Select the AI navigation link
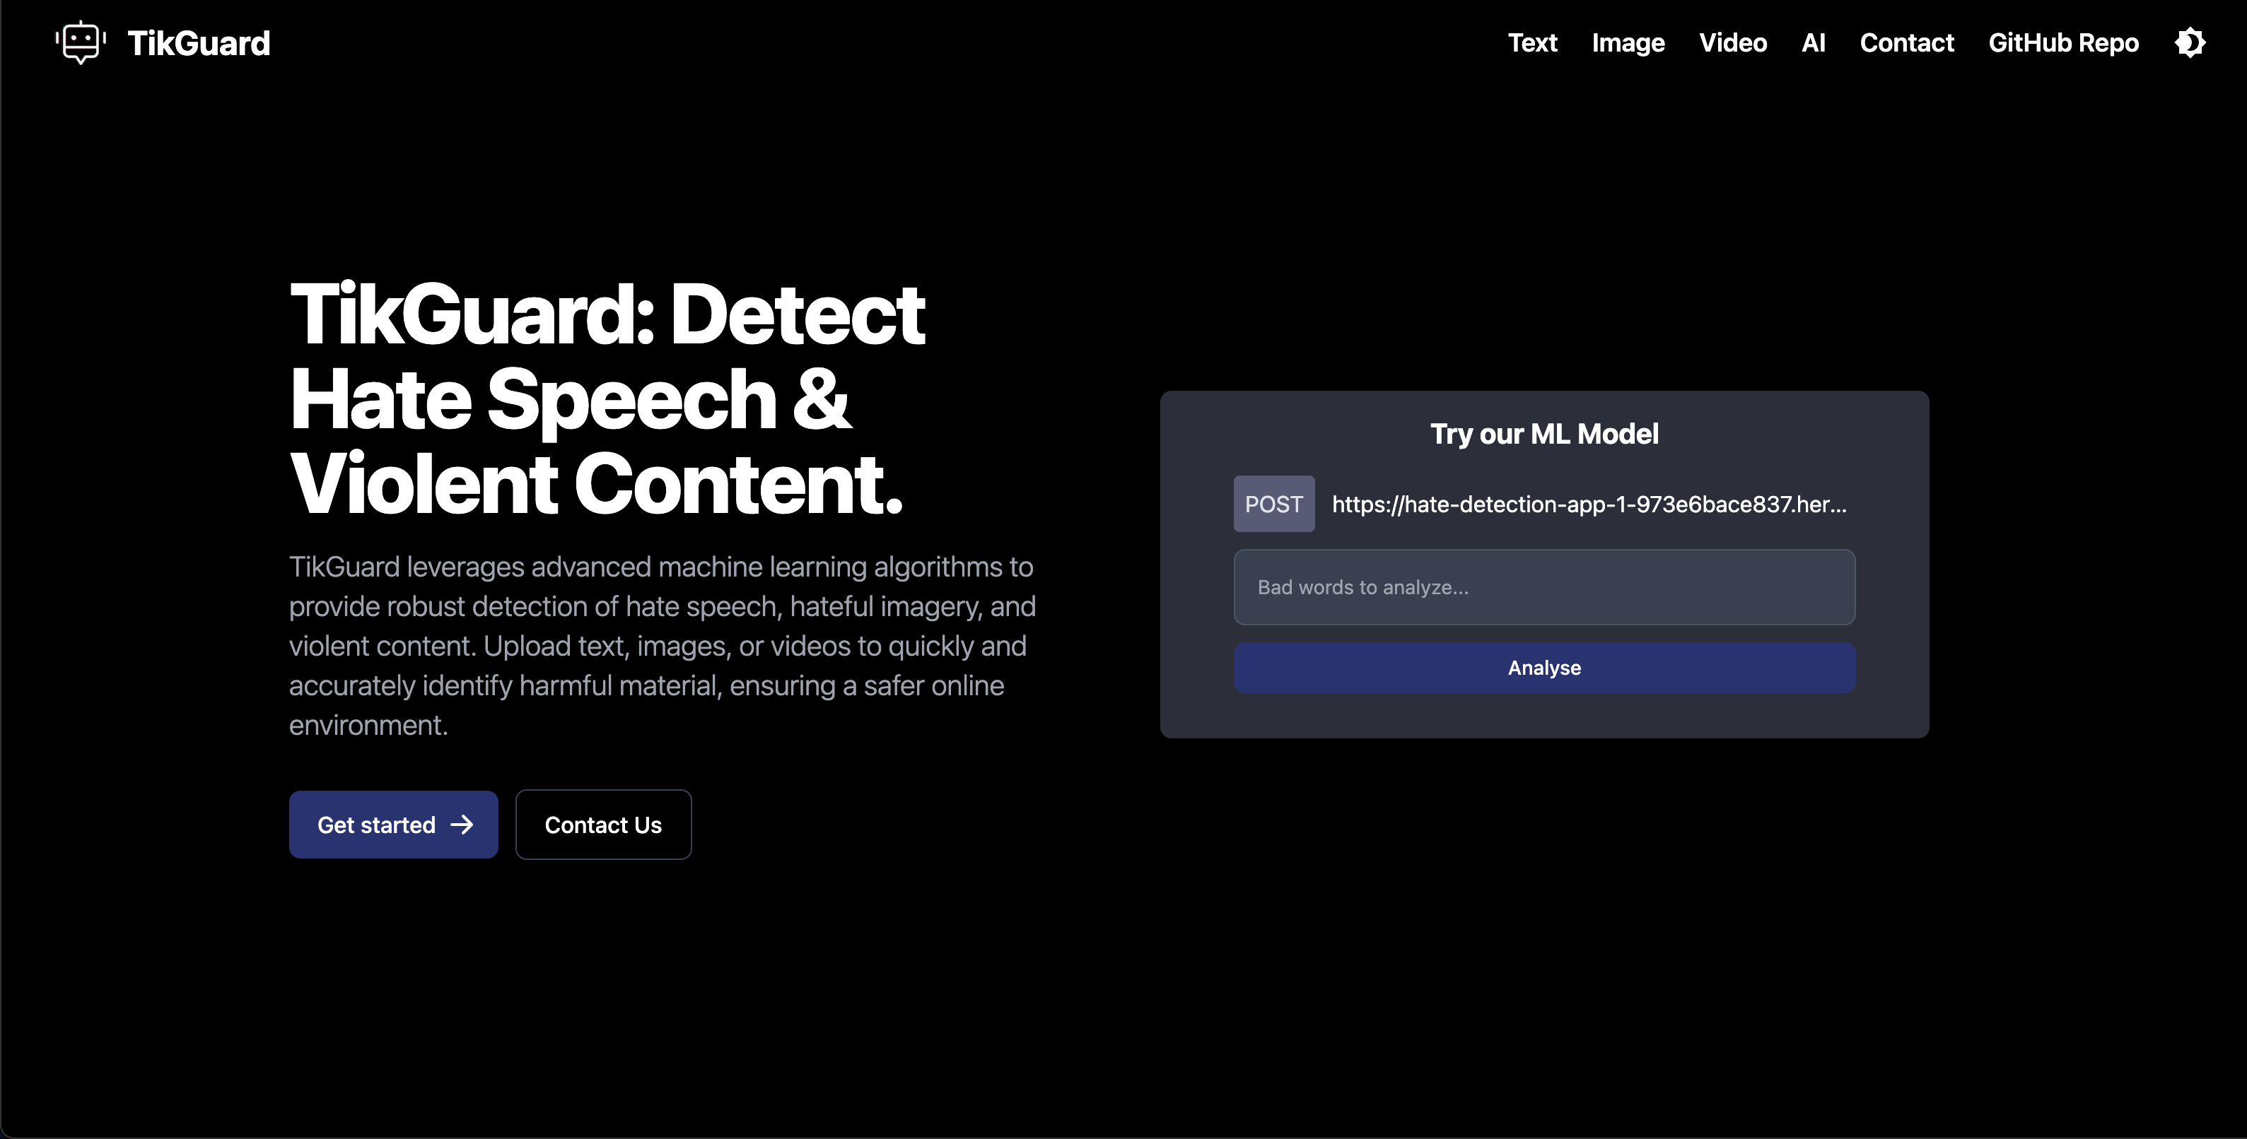Screen dimensions: 2247x1139 (x=1813, y=42)
